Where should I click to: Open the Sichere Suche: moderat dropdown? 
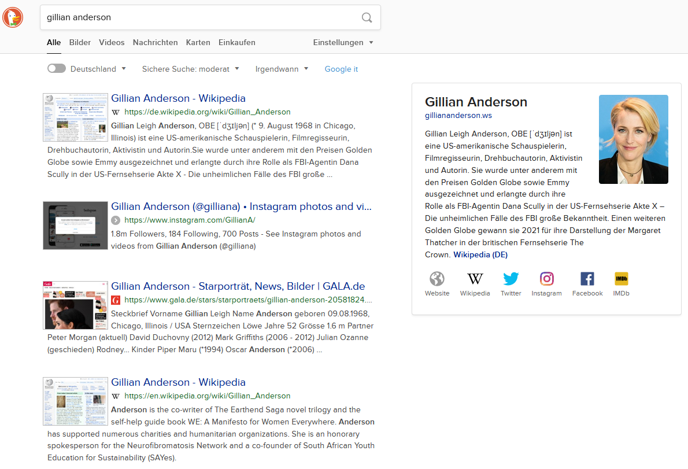[x=190, y=69]
